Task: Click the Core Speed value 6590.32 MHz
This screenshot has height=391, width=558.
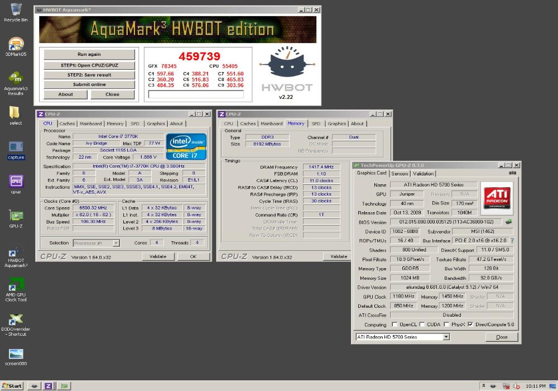Action: click(x=93, y=208)
